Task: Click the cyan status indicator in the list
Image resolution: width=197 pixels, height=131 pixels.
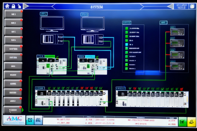Action: [x=126, y=44]
